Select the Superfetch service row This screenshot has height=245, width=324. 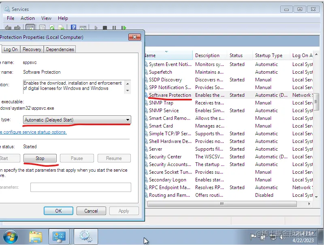pos(229,72)
